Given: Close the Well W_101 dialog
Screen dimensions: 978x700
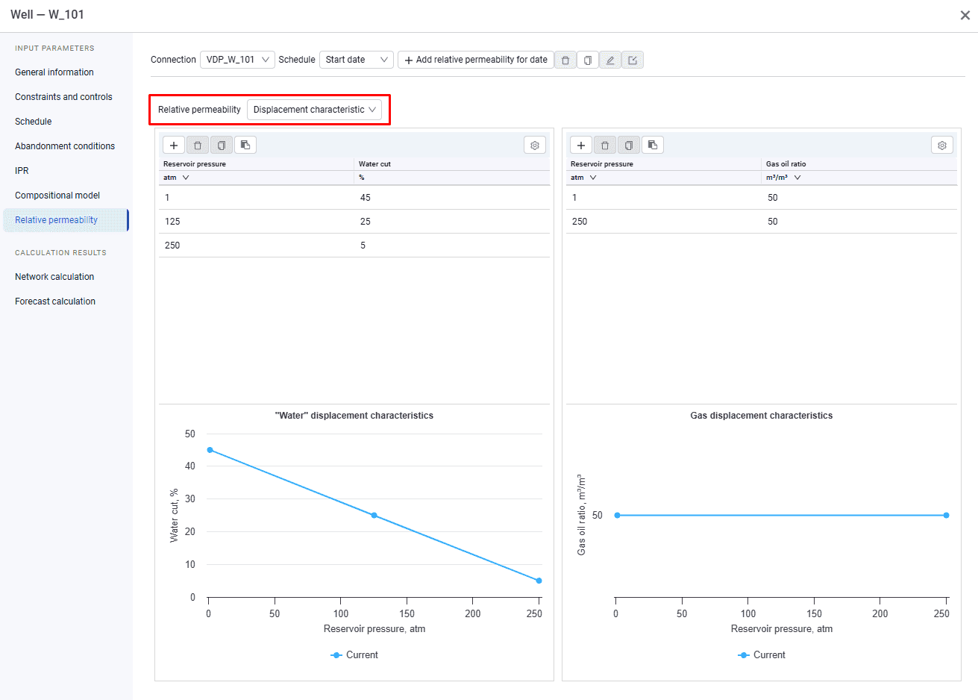Looking at the screenshot, I should coord(965,15).
